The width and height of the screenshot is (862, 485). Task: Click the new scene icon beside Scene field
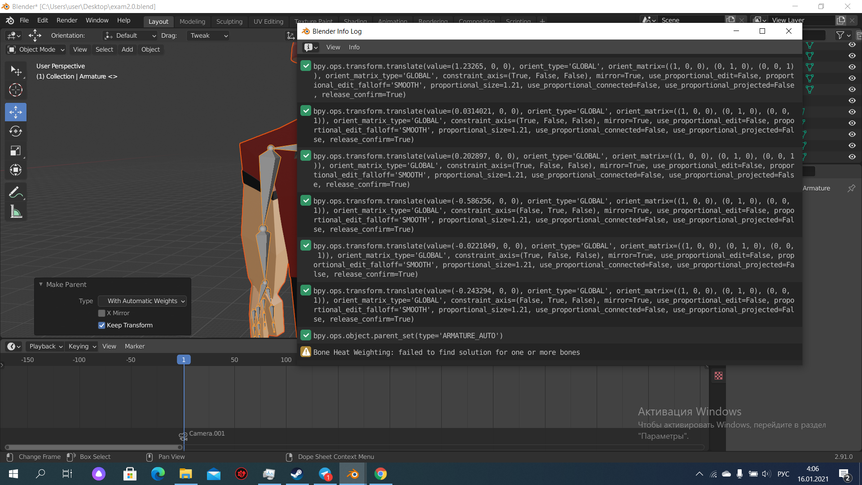[x=731, y=20]
